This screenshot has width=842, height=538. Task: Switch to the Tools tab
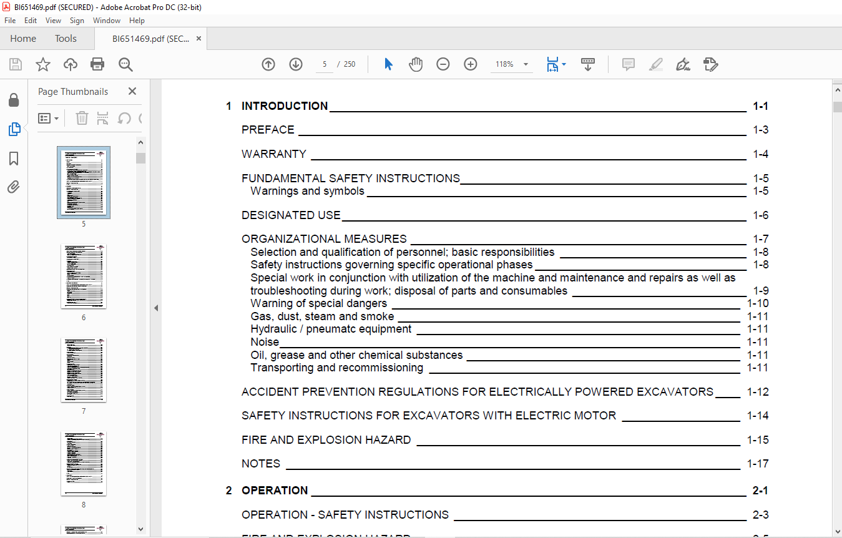click(66, 39)
